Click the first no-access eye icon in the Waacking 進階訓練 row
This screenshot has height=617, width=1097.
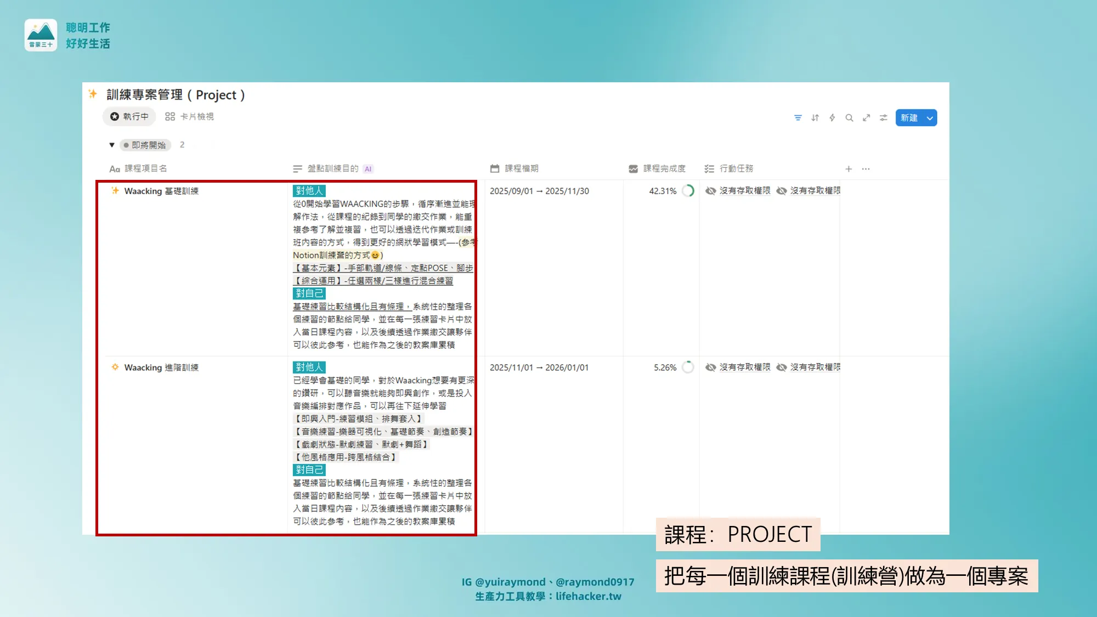click(x=711, y=367)
